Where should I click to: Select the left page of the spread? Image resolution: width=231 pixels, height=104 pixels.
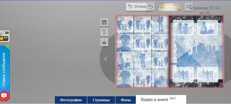142,51
